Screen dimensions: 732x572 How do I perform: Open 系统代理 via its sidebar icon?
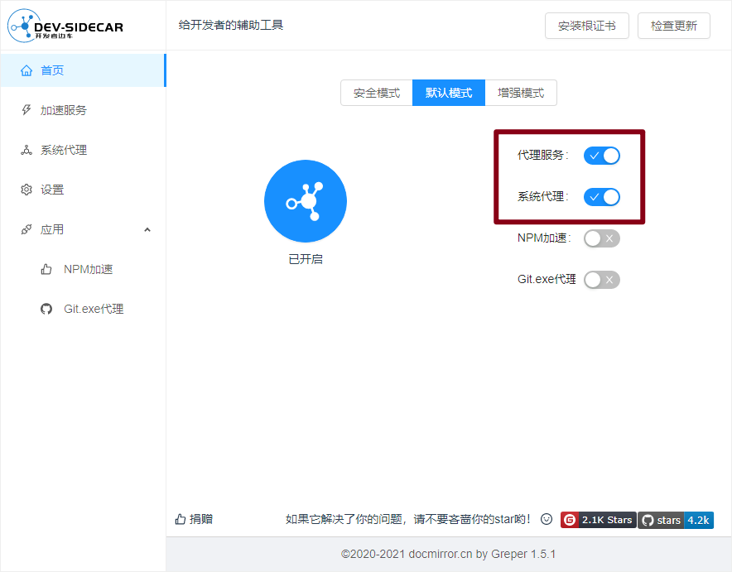pos(26,150)
